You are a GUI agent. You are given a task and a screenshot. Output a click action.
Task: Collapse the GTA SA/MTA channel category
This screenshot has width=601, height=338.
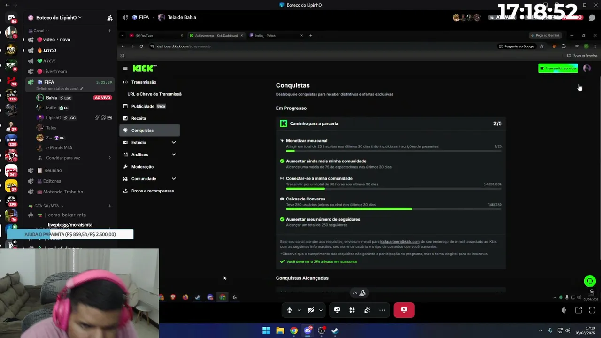tap(46, 206)
